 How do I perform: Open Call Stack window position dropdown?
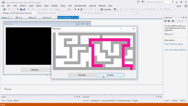tap(156, 97)
